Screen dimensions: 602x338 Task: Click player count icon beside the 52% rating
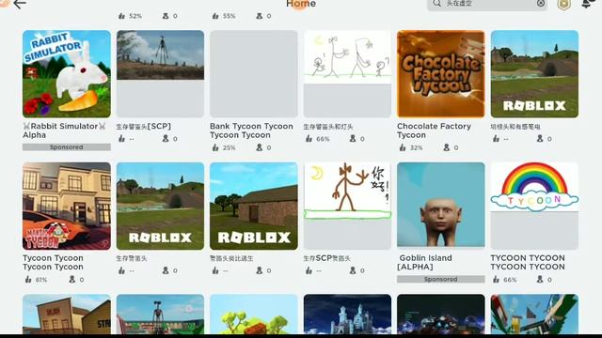click(x=166, y=16)
